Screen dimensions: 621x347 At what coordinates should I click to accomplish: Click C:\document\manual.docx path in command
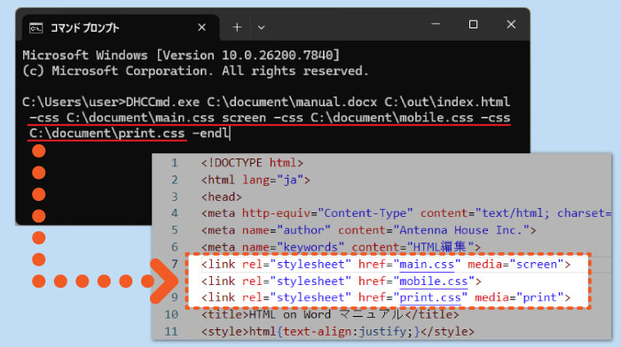point(292,102)
